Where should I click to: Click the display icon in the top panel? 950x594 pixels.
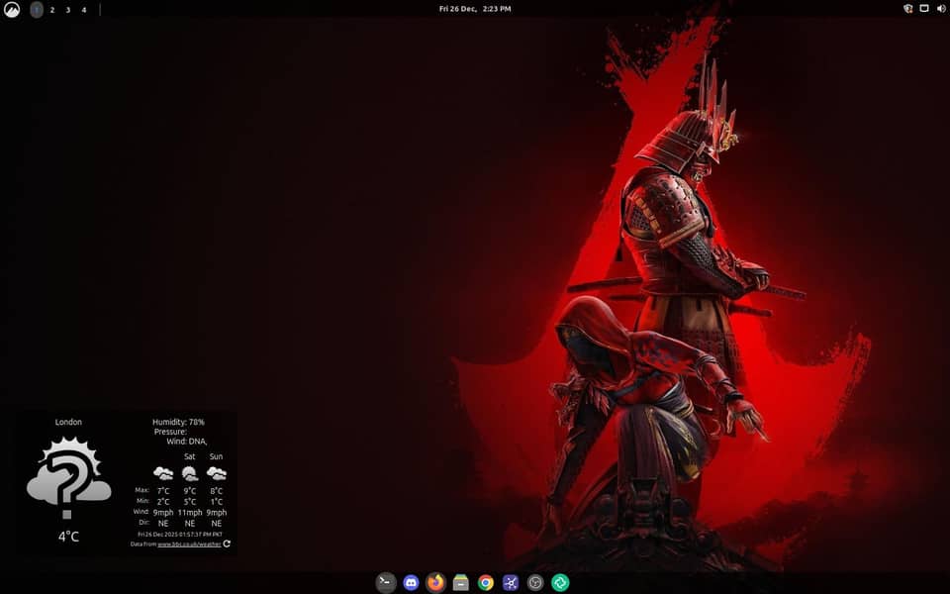click(x=924, y=9)
